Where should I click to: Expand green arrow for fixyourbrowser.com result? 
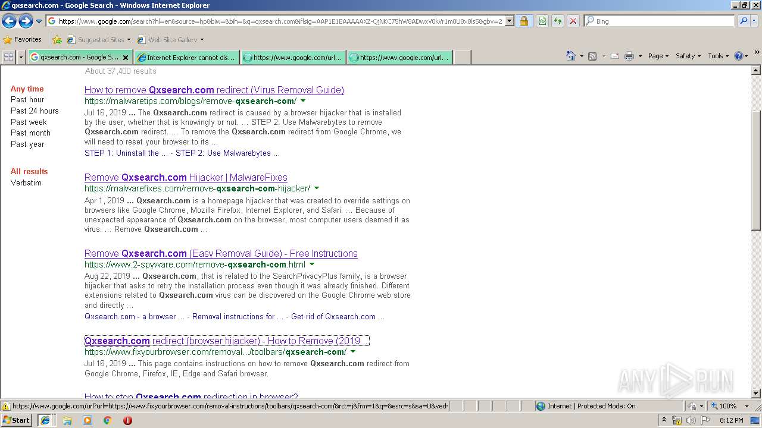tap(353, 352)
